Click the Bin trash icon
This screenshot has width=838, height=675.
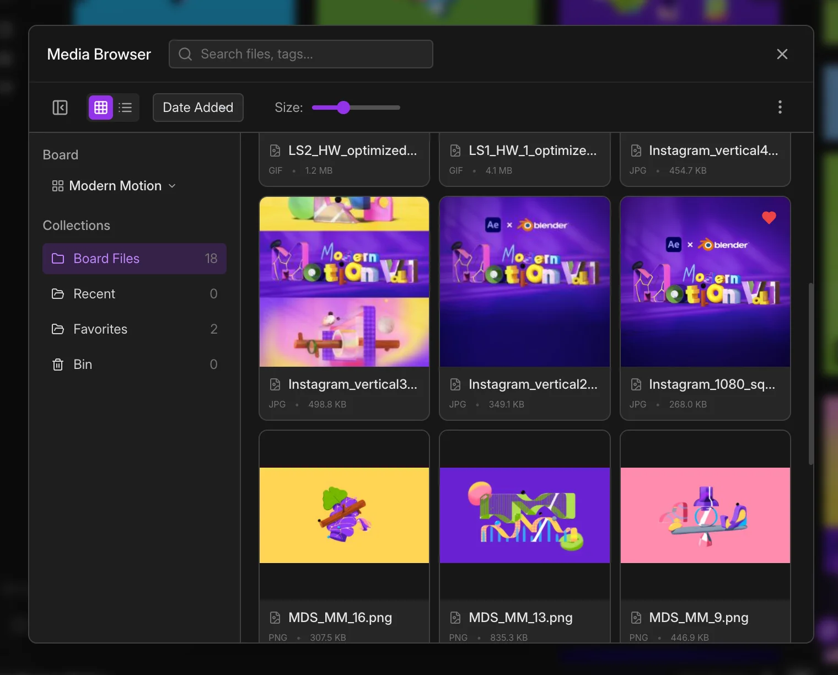(x=58, y=365)
